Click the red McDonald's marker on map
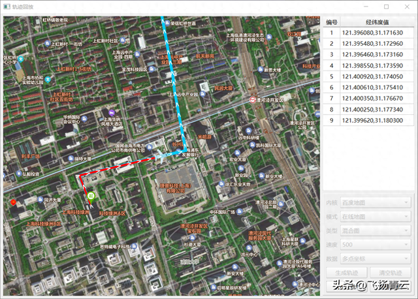Screen dimensions: 418x299 point(13,202)
